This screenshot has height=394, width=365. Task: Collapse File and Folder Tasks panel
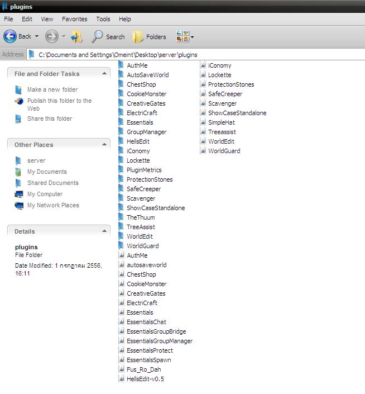(x=104, y=74)
